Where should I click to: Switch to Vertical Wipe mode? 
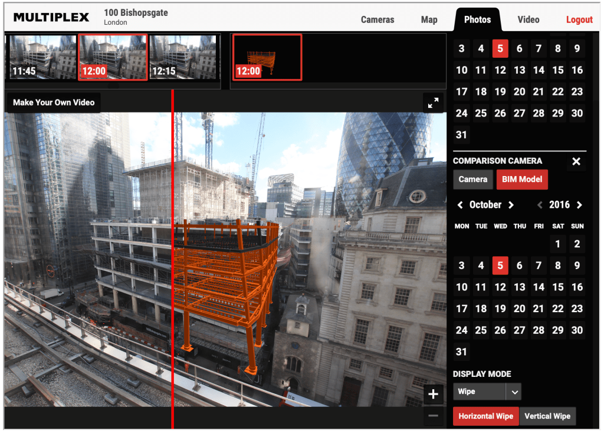click(547, 416)
